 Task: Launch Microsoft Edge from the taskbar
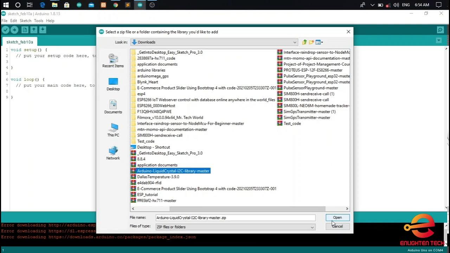pos(43,5)
